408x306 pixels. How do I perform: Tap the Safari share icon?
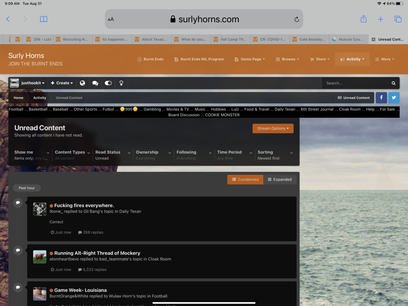click(364, 19)
